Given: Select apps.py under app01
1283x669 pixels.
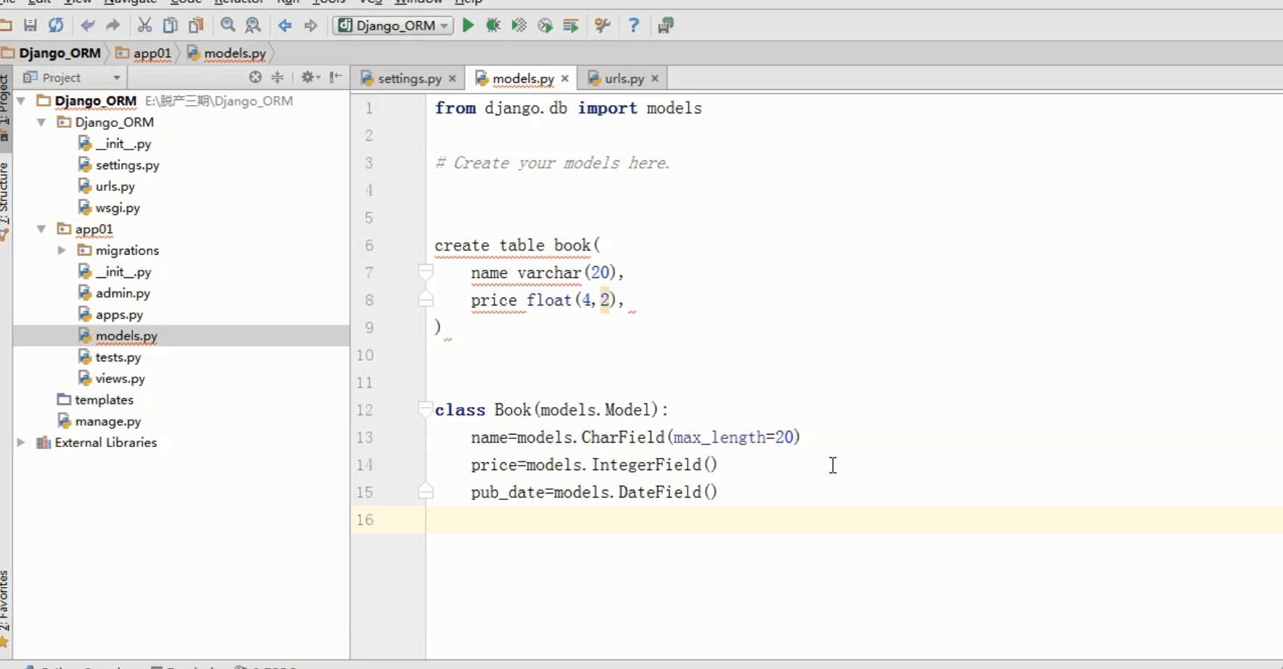Looking at the screenshot, I should pos(119,314).
